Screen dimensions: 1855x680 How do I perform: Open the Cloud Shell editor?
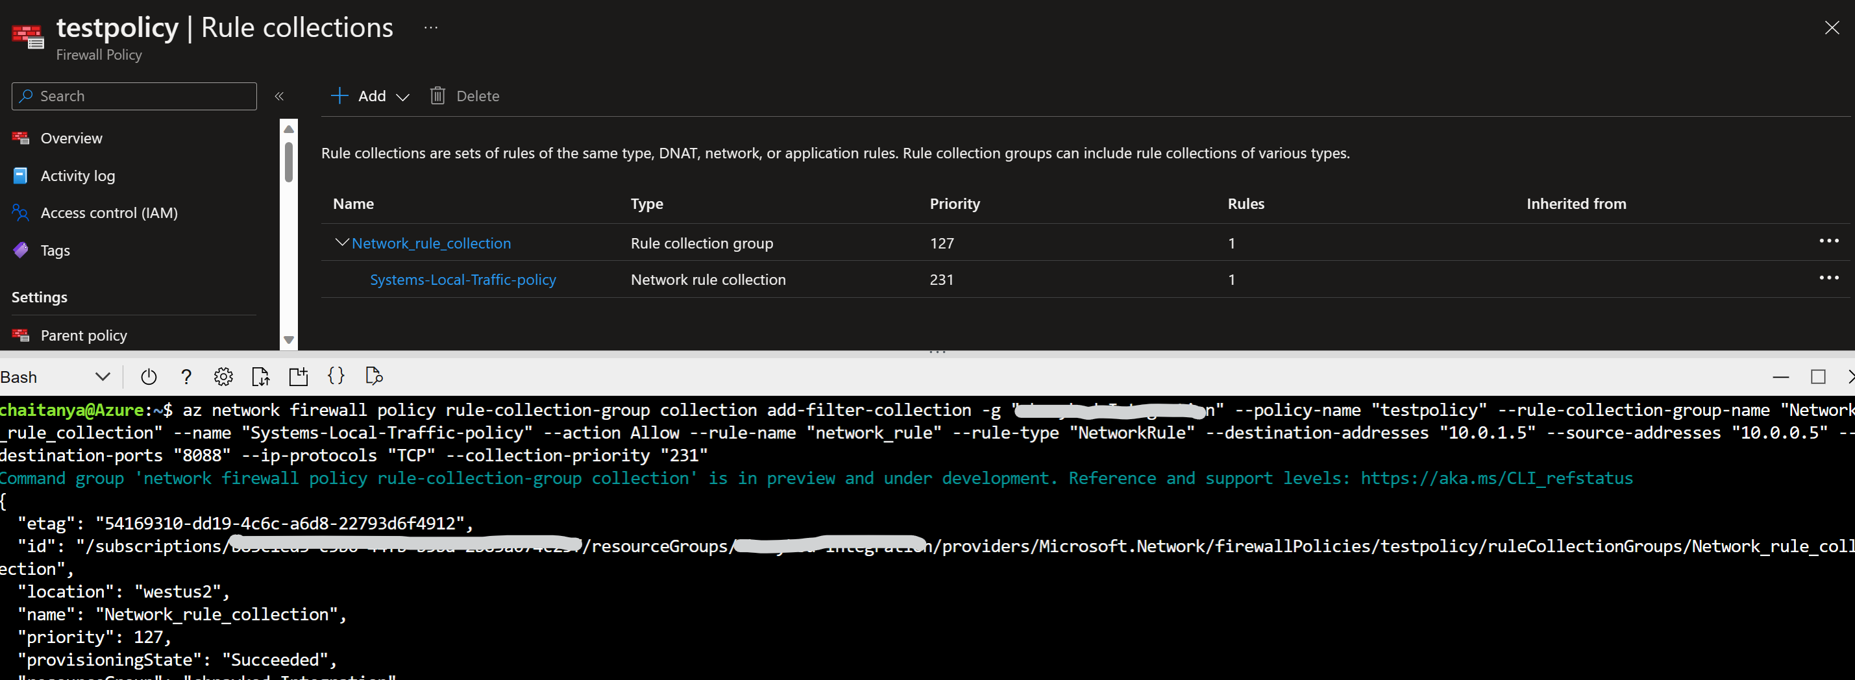pos(336,376)
